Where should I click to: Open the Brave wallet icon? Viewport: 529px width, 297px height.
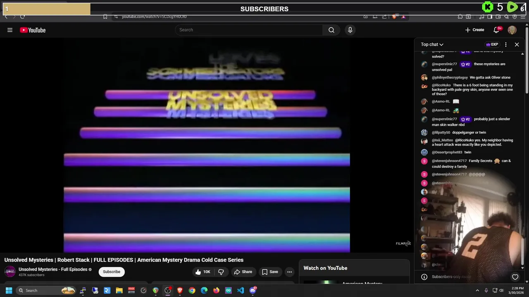click(498, 16)
